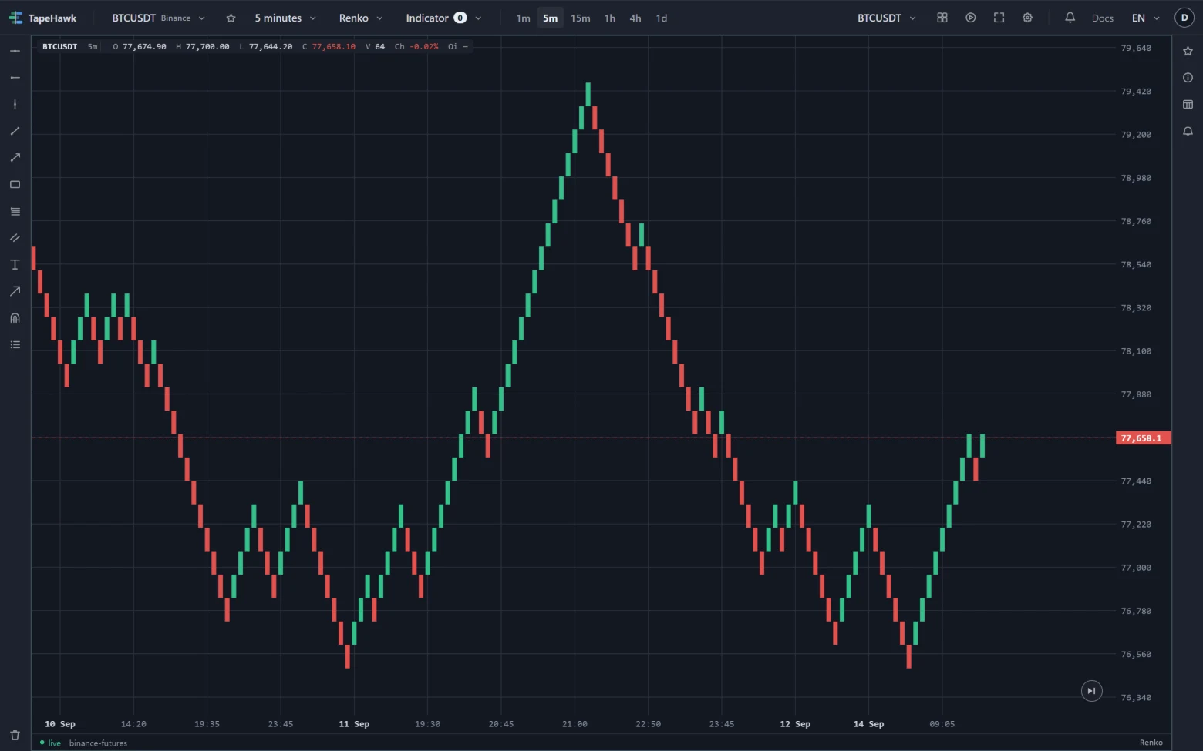This screenshot has width=1203, height=751.
Task: Open the multi-chart grid layout icon
Action: click(x=942, y=18)
